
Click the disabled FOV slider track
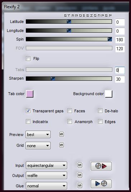tap(69, 48)
